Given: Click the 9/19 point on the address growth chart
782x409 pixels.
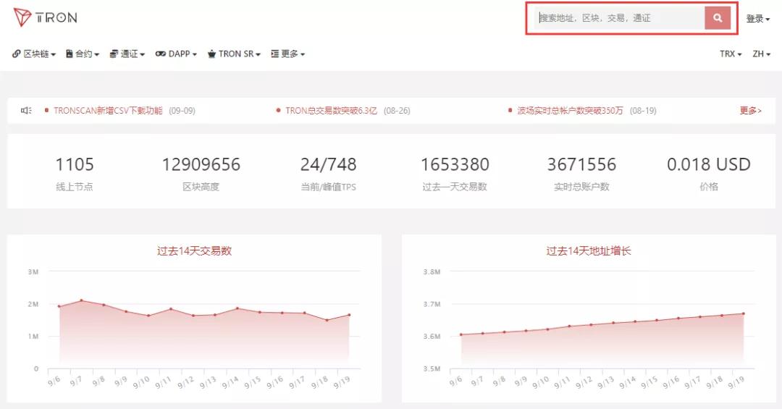Looking at the screenshot, I should pos(744,313).
